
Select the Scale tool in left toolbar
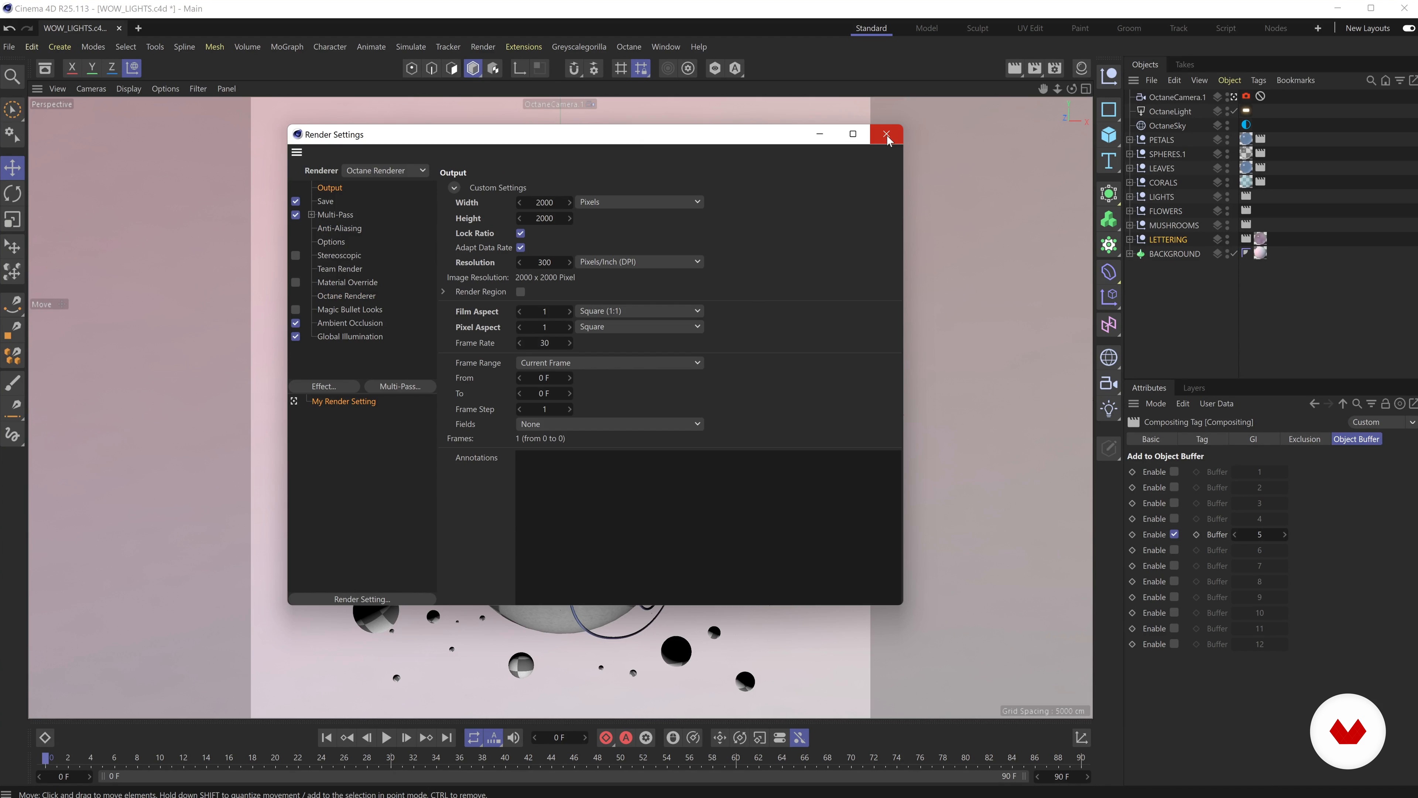[x=13, y=220]
